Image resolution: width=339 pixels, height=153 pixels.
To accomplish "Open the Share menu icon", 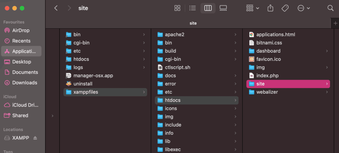I will click(x=270, y=8).
